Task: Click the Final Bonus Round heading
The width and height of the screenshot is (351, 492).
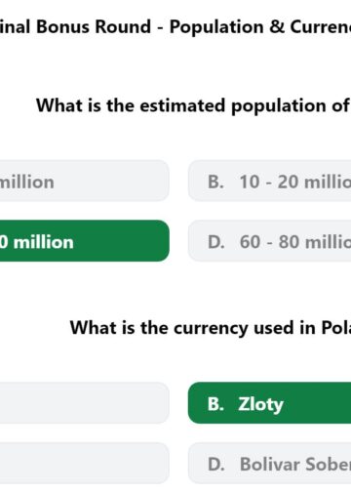Action: click(175, 26)
